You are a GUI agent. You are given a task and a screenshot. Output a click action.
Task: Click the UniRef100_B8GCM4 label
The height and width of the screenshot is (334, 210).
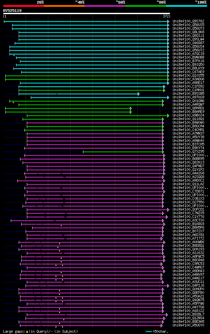(x=189, y=126)
